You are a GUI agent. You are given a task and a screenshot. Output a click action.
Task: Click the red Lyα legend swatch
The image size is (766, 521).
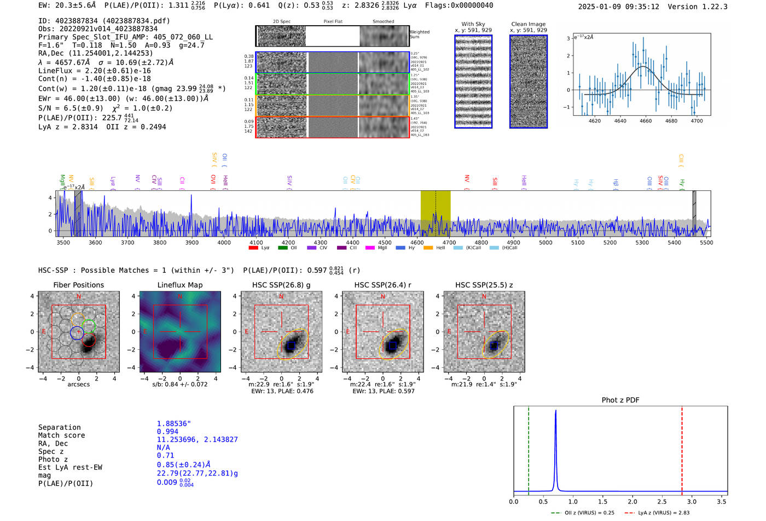click(x=253, y=248)
